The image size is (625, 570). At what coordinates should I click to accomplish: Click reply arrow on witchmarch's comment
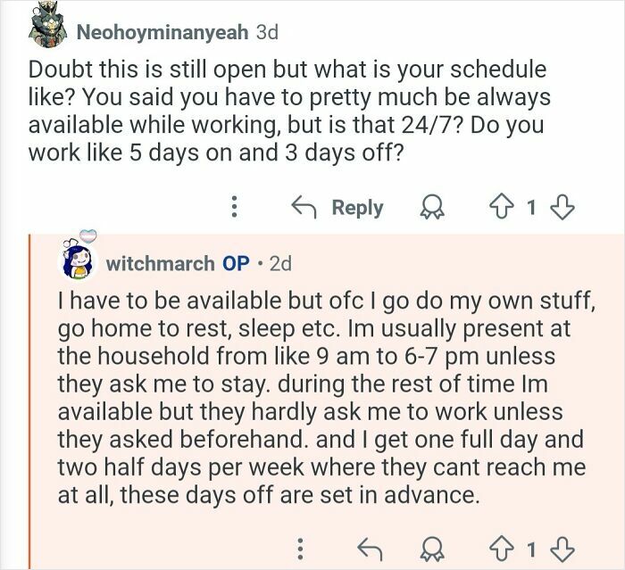pyautogui.click(x=370, y=549)
